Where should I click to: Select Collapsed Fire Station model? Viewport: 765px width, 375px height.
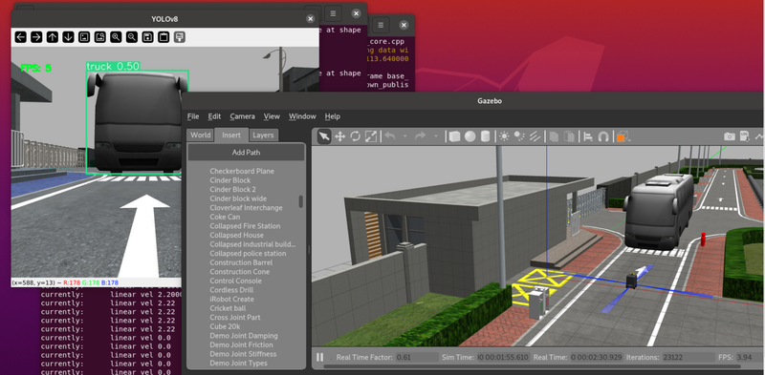tap(245, 226)
